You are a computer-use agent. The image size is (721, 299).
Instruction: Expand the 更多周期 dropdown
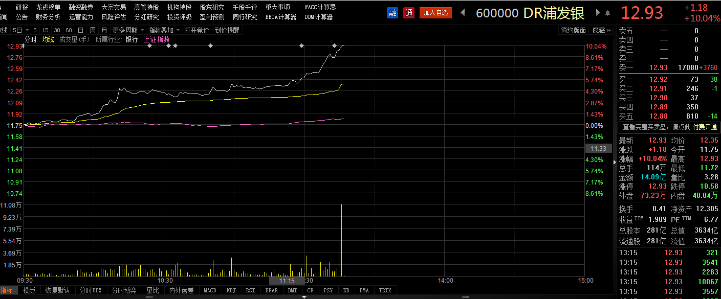[x=128, y=31]
